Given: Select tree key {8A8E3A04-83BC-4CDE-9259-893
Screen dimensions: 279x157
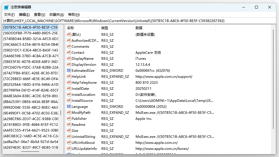Looking at the screenshot, I should (31, 96).
